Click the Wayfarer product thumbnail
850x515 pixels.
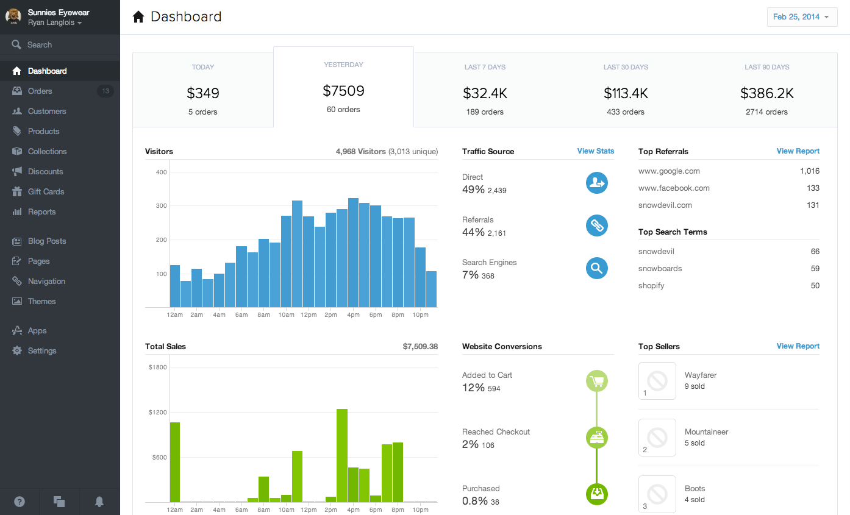[657, 381]
